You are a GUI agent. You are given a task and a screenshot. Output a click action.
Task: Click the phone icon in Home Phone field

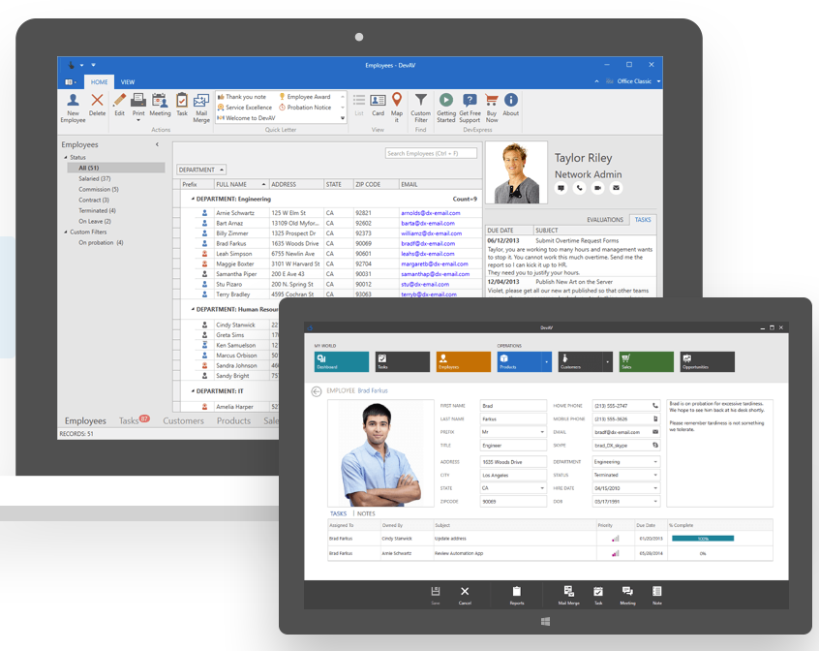pyautogui.click(x=655, y=406)
